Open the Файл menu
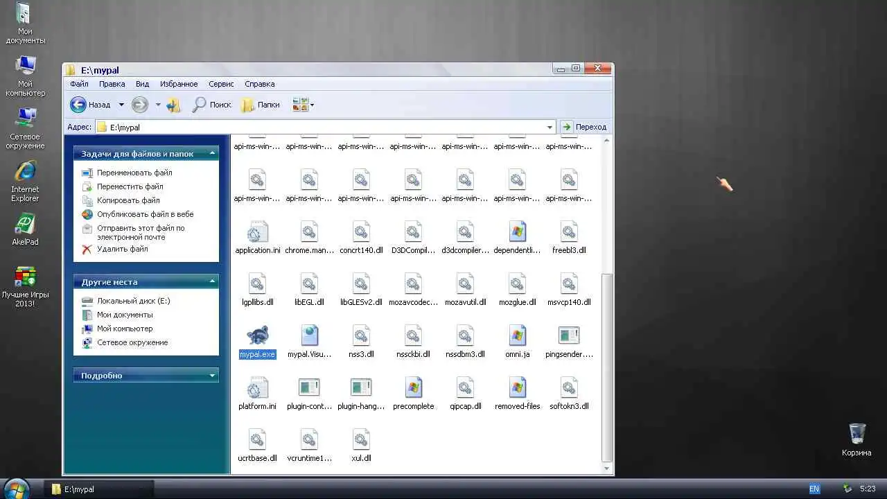 point(79,84)
